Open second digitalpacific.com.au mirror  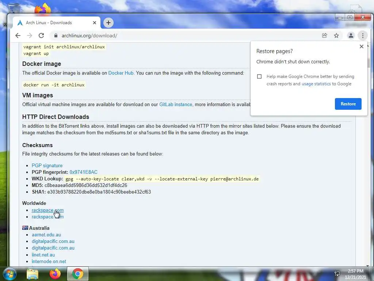(x=53, y=248)
